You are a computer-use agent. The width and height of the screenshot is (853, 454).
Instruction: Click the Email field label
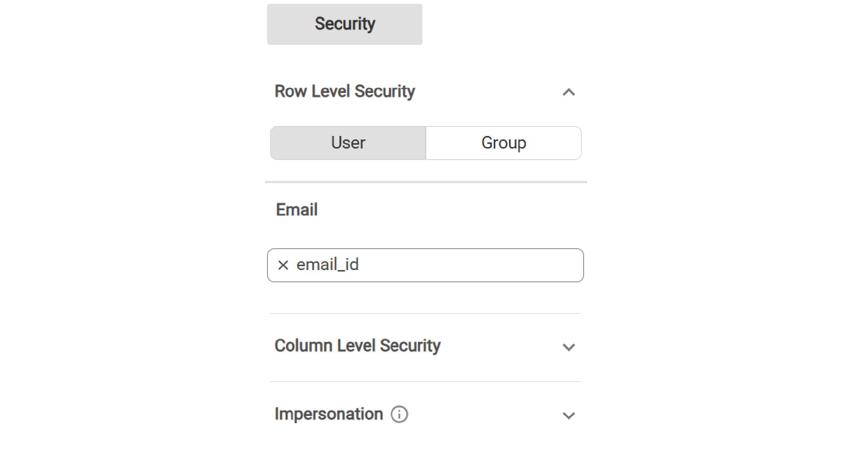(x=296, y=209)
